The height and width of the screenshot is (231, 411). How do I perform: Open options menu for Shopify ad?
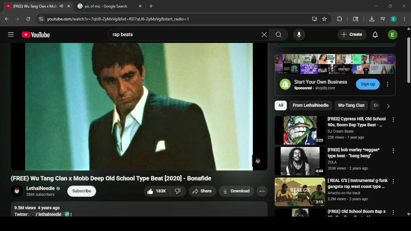click(388, 84)
